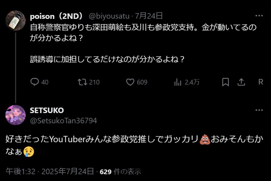Screen dimensions: 271x181
Task: Like the tweet with 609 likes
Action: point(130,82)
